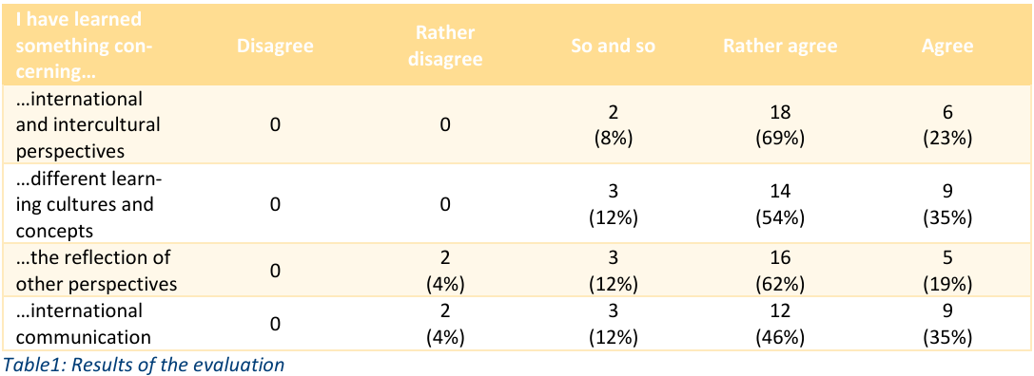Click the 'different learning cultures and concepts' row label
Viewport: 1034px width, 376px height.
tap(84, 203)
